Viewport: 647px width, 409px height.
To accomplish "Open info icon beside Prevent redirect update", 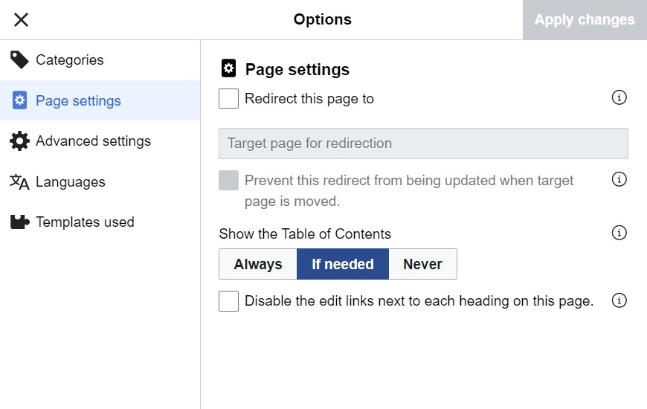I will [x=619, y=179].
